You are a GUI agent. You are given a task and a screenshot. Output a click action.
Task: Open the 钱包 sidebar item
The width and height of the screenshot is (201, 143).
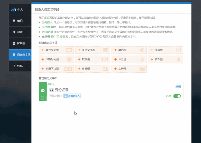(x=20, y=66)
